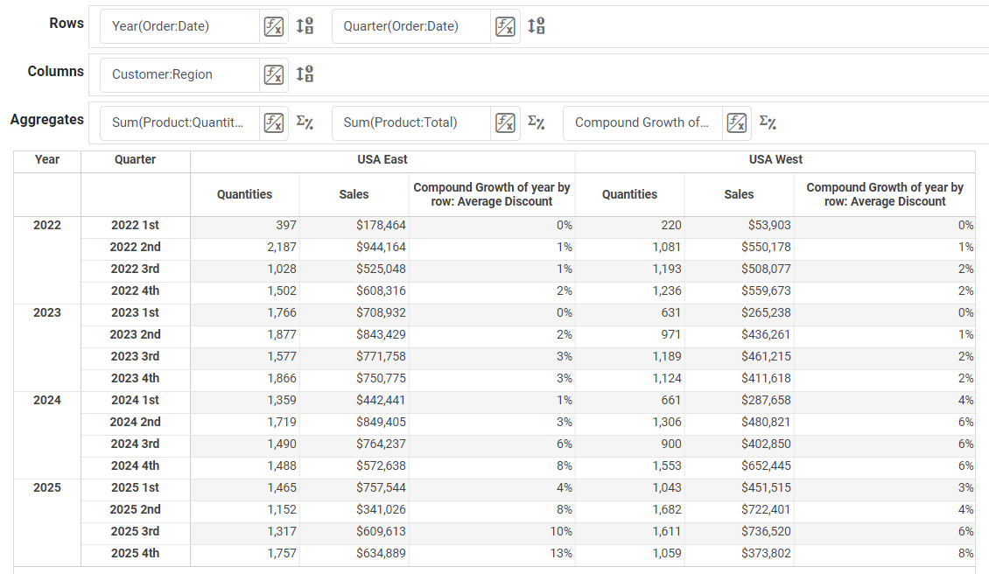The width and height of the screenshot is (989, 574).
Task: Click the Quantities column header
Action: tap(244, 194)
